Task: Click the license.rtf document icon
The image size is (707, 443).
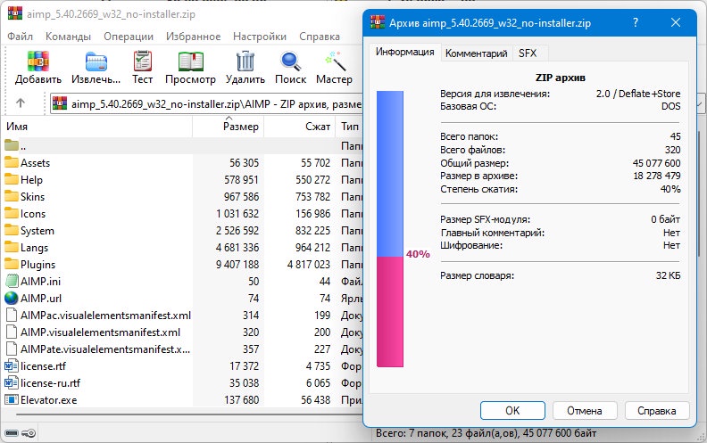Action: [x=12, y=366]
